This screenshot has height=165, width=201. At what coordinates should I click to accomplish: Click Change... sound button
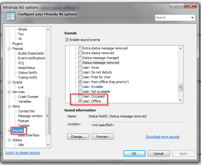pos(78,137)
